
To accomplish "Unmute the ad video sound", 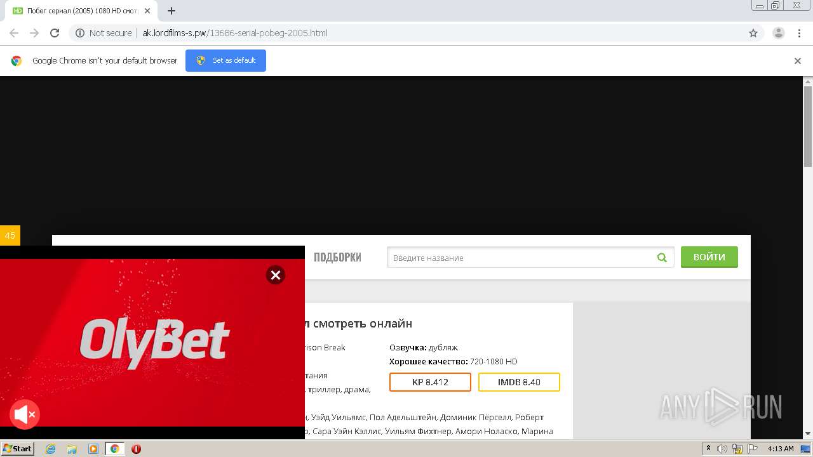I will [x=25, y=415].
